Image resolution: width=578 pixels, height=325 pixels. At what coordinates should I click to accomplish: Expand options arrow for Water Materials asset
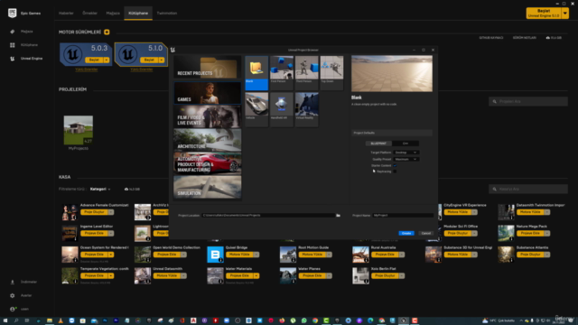click(x=256, y=275)
